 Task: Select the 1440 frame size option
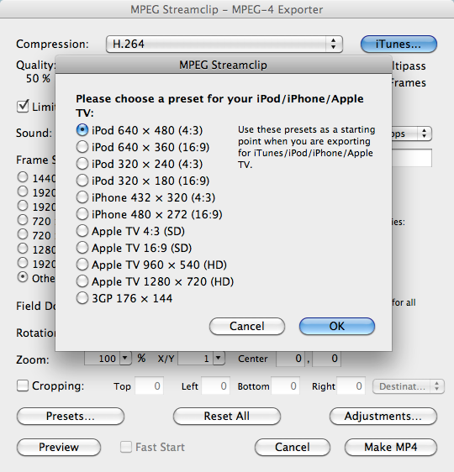23,177
